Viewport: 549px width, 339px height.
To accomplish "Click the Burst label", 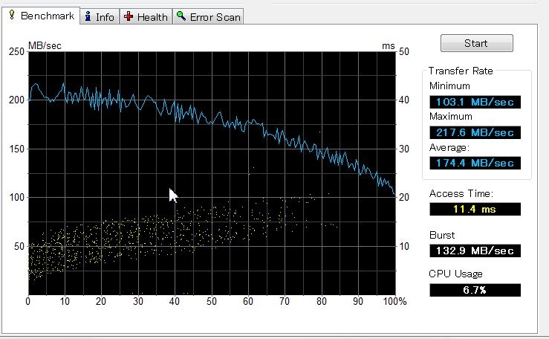I will (x=442, y=235).
